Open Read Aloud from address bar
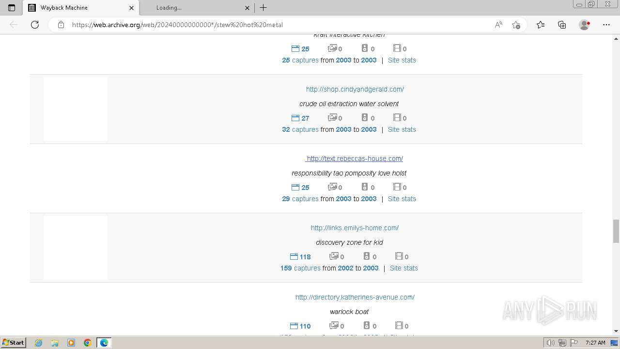The height and width of the screenshot is (349, 620). 498,25
